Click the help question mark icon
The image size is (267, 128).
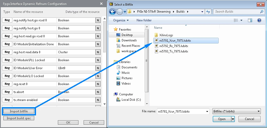(x=259, y=20)
